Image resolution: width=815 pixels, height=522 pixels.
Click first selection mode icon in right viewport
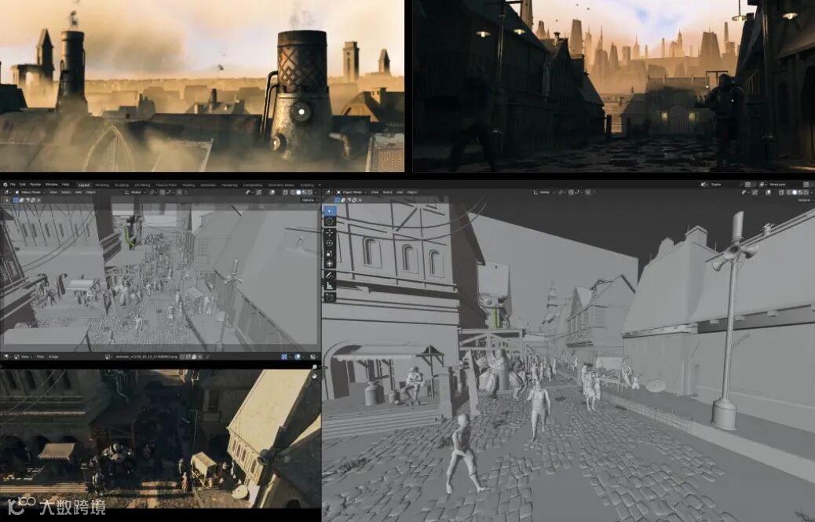(x=336, y=200)
